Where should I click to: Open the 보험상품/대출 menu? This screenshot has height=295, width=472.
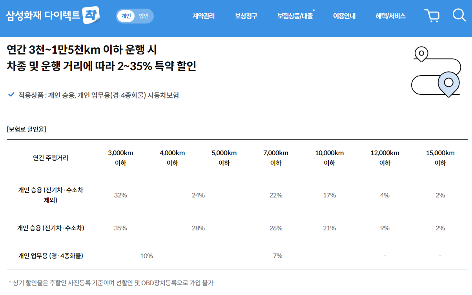coord(296,16)
